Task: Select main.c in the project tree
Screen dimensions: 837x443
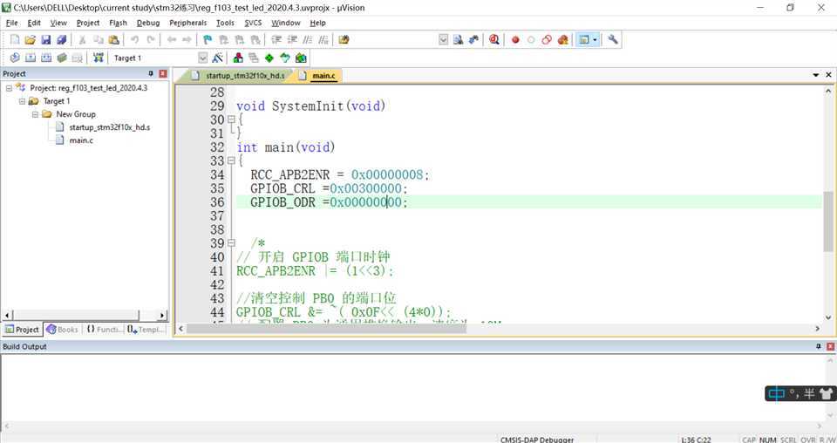Action: 81,140
